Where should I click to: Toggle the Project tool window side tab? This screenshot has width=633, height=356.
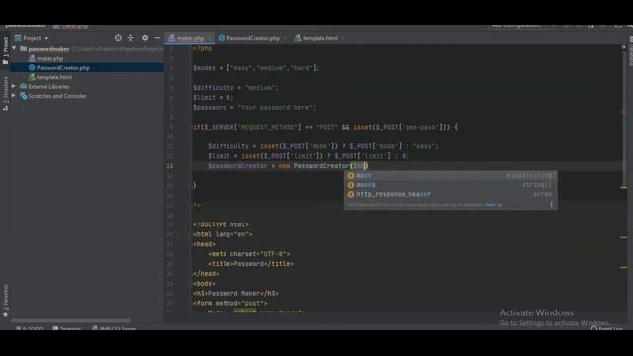point(5,50)
